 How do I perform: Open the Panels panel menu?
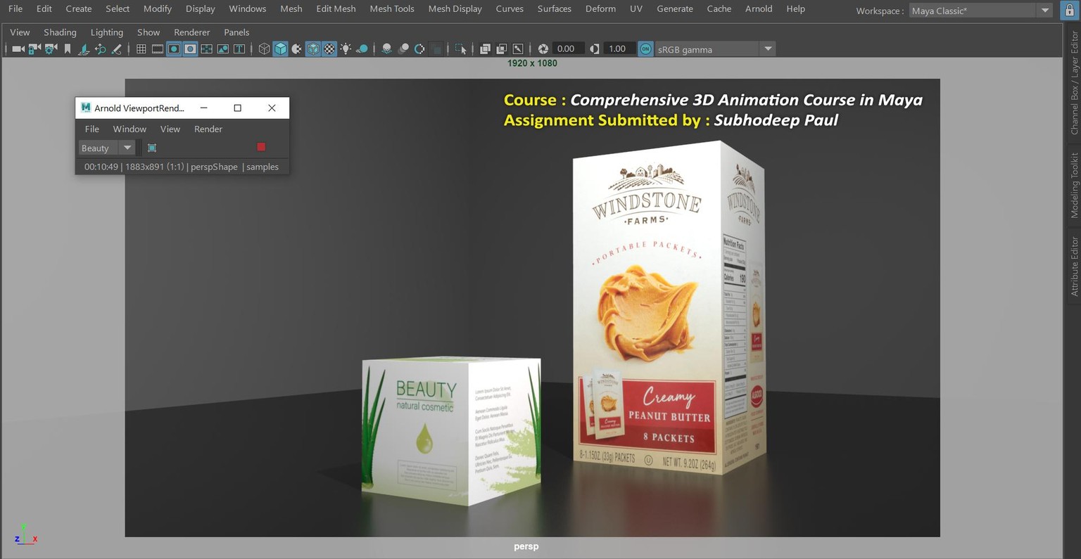point(236,32)
